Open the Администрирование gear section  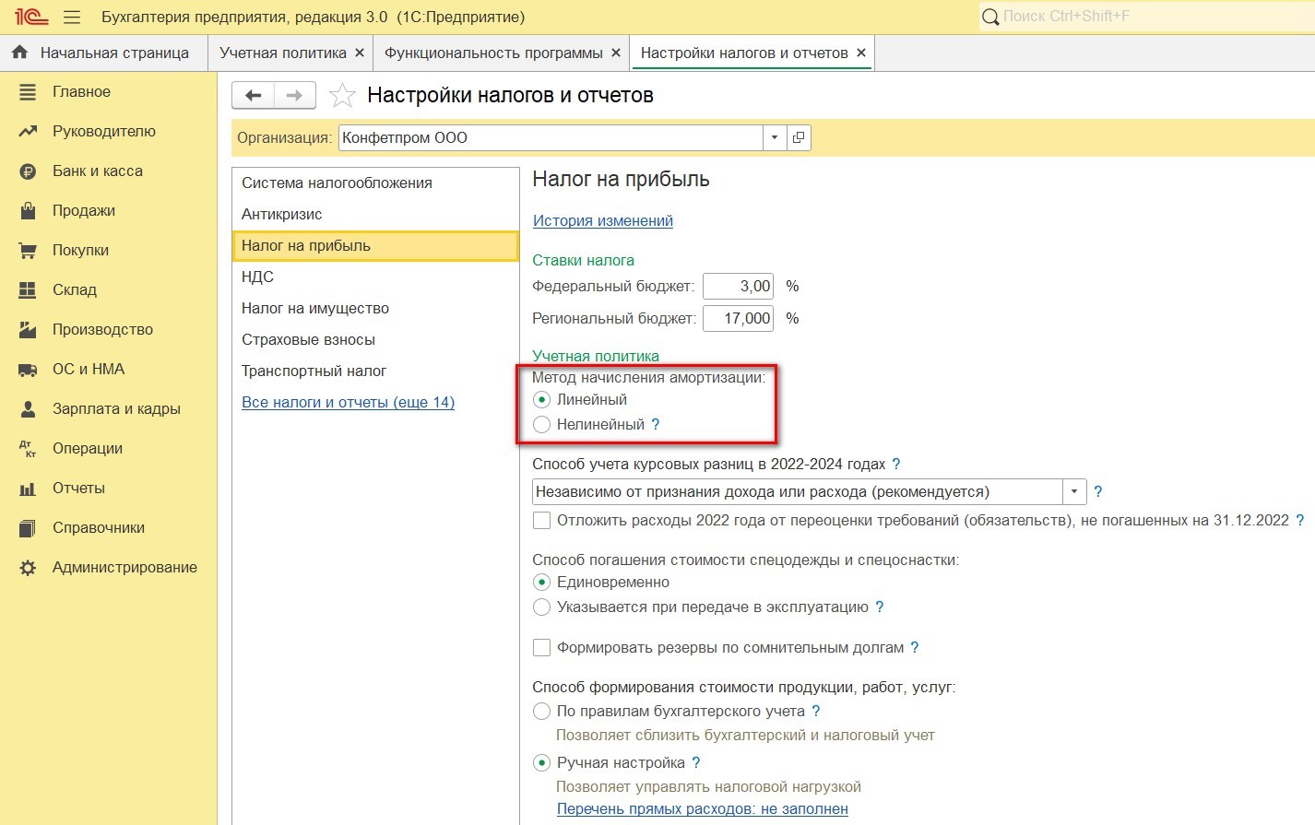tap(124, 567)
